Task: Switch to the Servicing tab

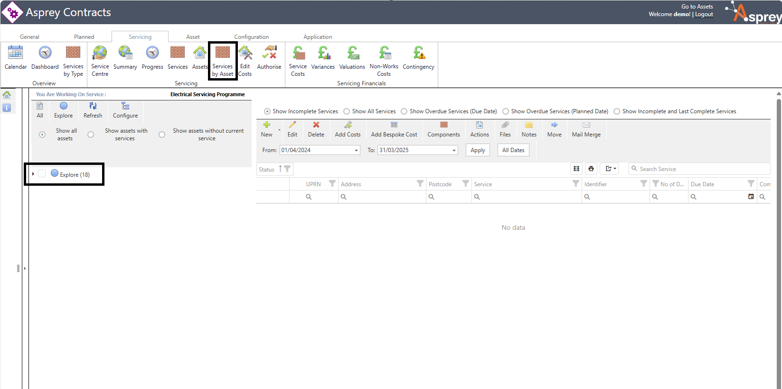Action: pyautogui.click(x=140, y=37)
